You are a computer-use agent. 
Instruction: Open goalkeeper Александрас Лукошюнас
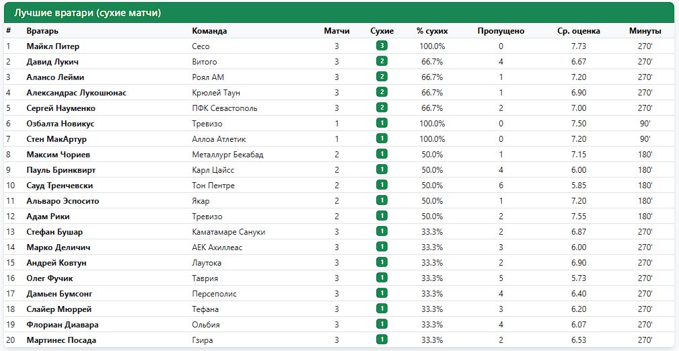coord(76,93)
